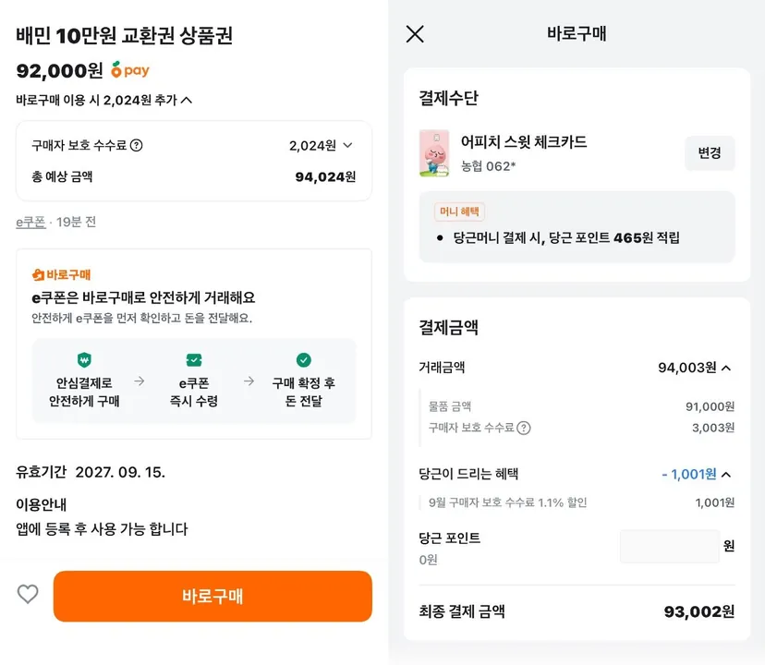The width and height of the screenshot is (765, 665).
Task: Click the 당근 포인트 amount input field
Action: (x=669, y=546)
